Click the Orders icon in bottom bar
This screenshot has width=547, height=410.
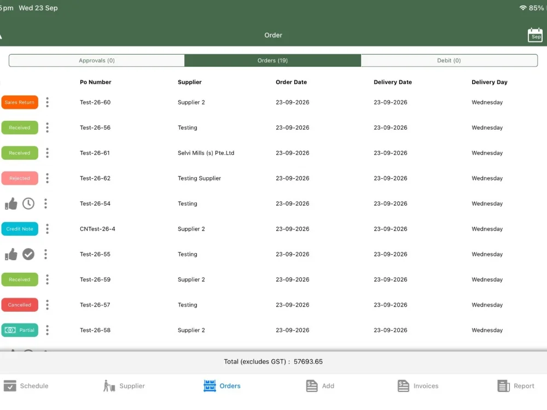pos(210,386)
